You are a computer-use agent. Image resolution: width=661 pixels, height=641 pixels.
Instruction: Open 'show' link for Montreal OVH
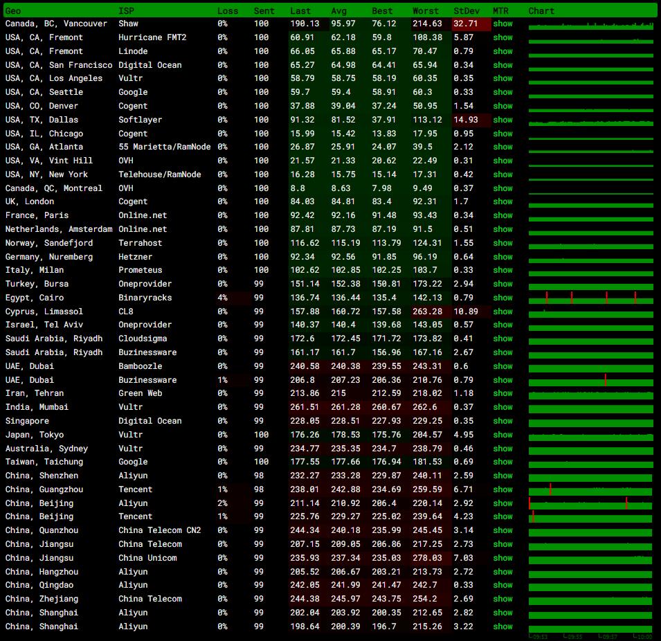coord(503,188)
